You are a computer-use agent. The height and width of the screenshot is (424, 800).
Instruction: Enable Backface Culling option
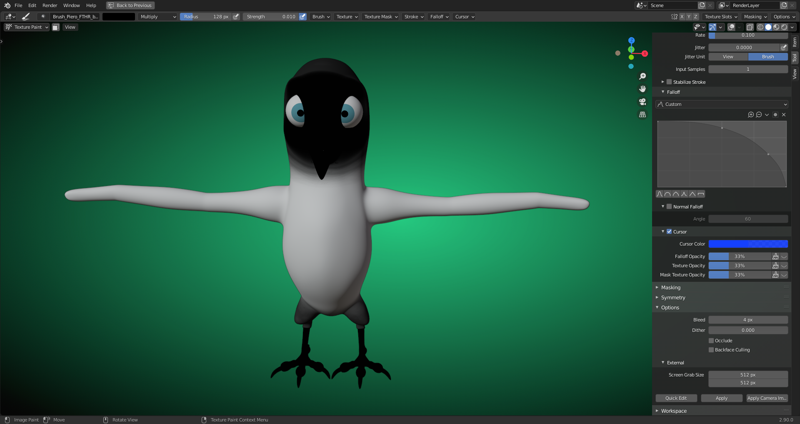pyautogui.click(x=711, y=350)
